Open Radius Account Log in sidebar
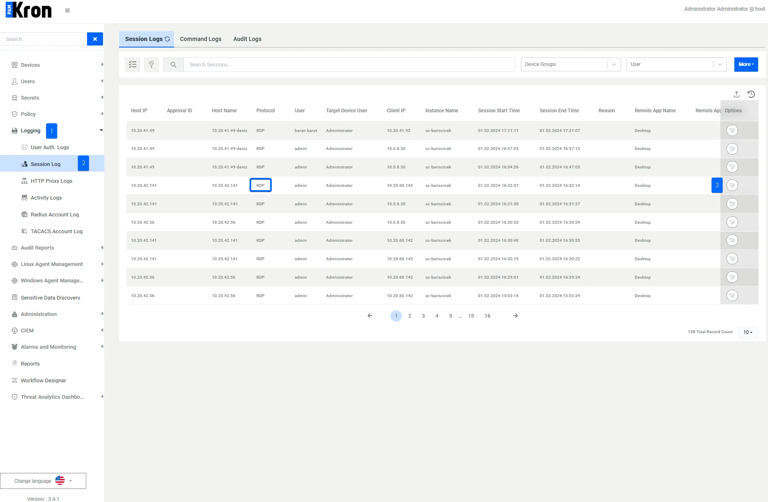 [x=55, y=214]
